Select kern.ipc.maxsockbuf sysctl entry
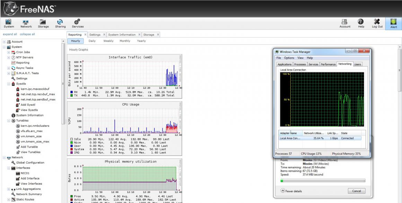Image resolution: width=402 pixels, height=203 pixels. pos(35,89)
